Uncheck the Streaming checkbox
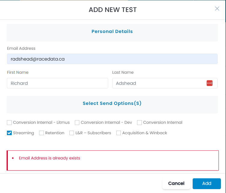226x193 pixels. pos(9,133)
